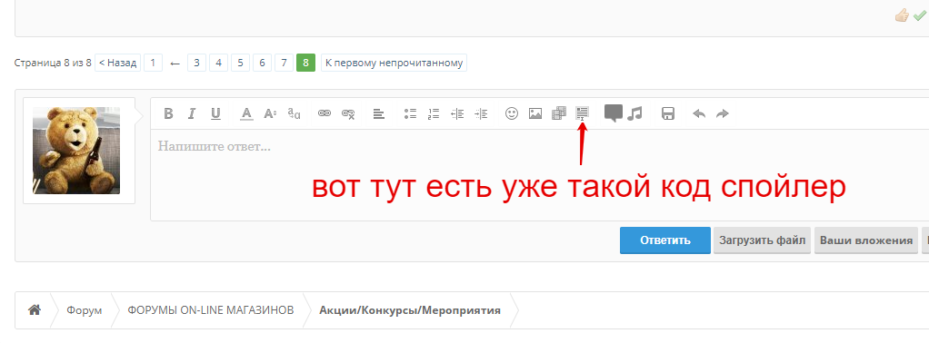Jump to page 3

[196, 63]
